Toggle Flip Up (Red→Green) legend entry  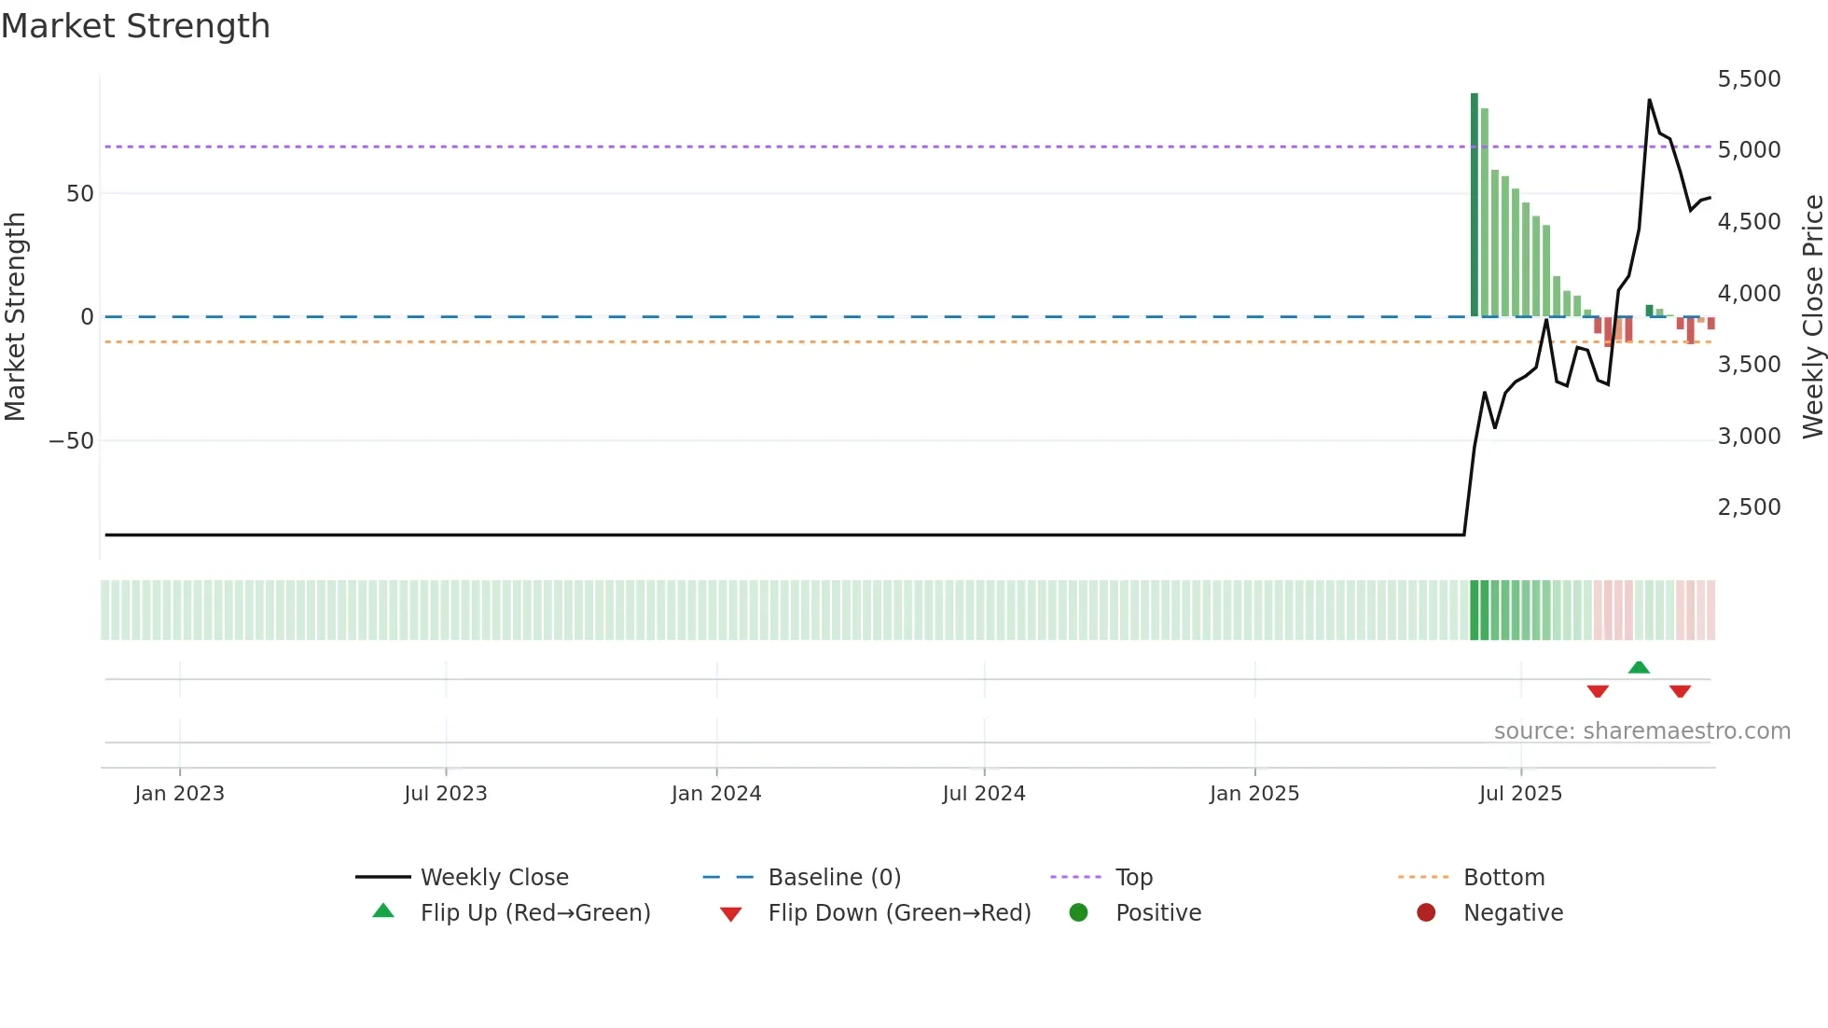coord(511,912)
